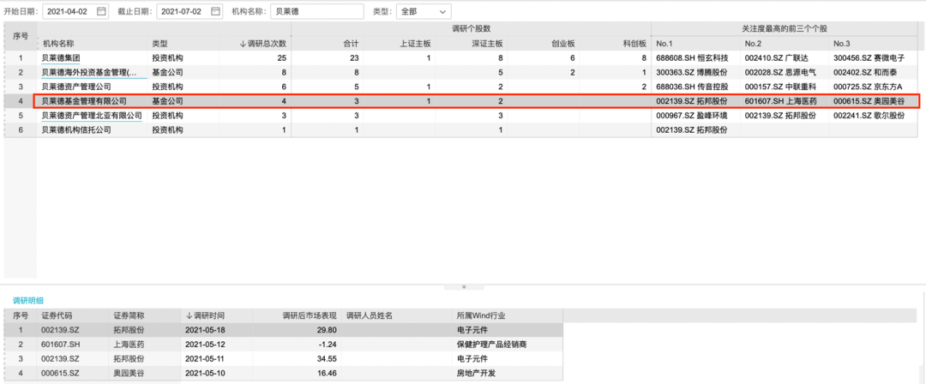Screen dimensions: 926x384
Task: Click the 机构名称 search input field
Action: tap(316, 12)
